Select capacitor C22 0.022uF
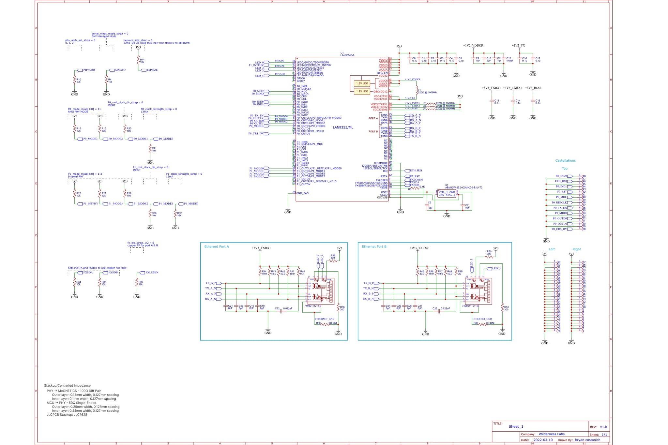This screenshot has height=445, width=668. point(281,311)
